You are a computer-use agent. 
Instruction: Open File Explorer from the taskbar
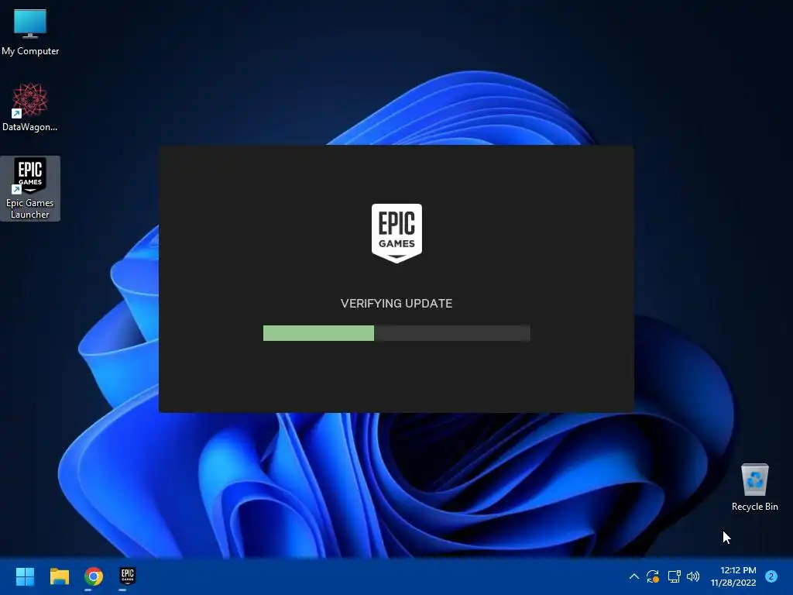59,576
